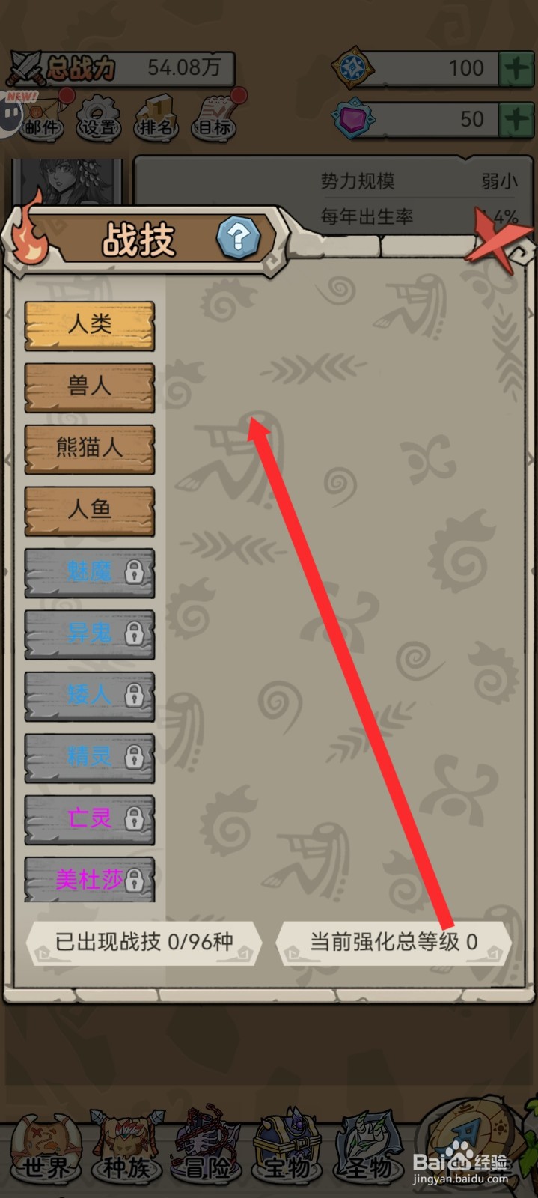Select the 人类 race tab
The width and height of the screenshot is (538, 1198).
click(90, 326)
